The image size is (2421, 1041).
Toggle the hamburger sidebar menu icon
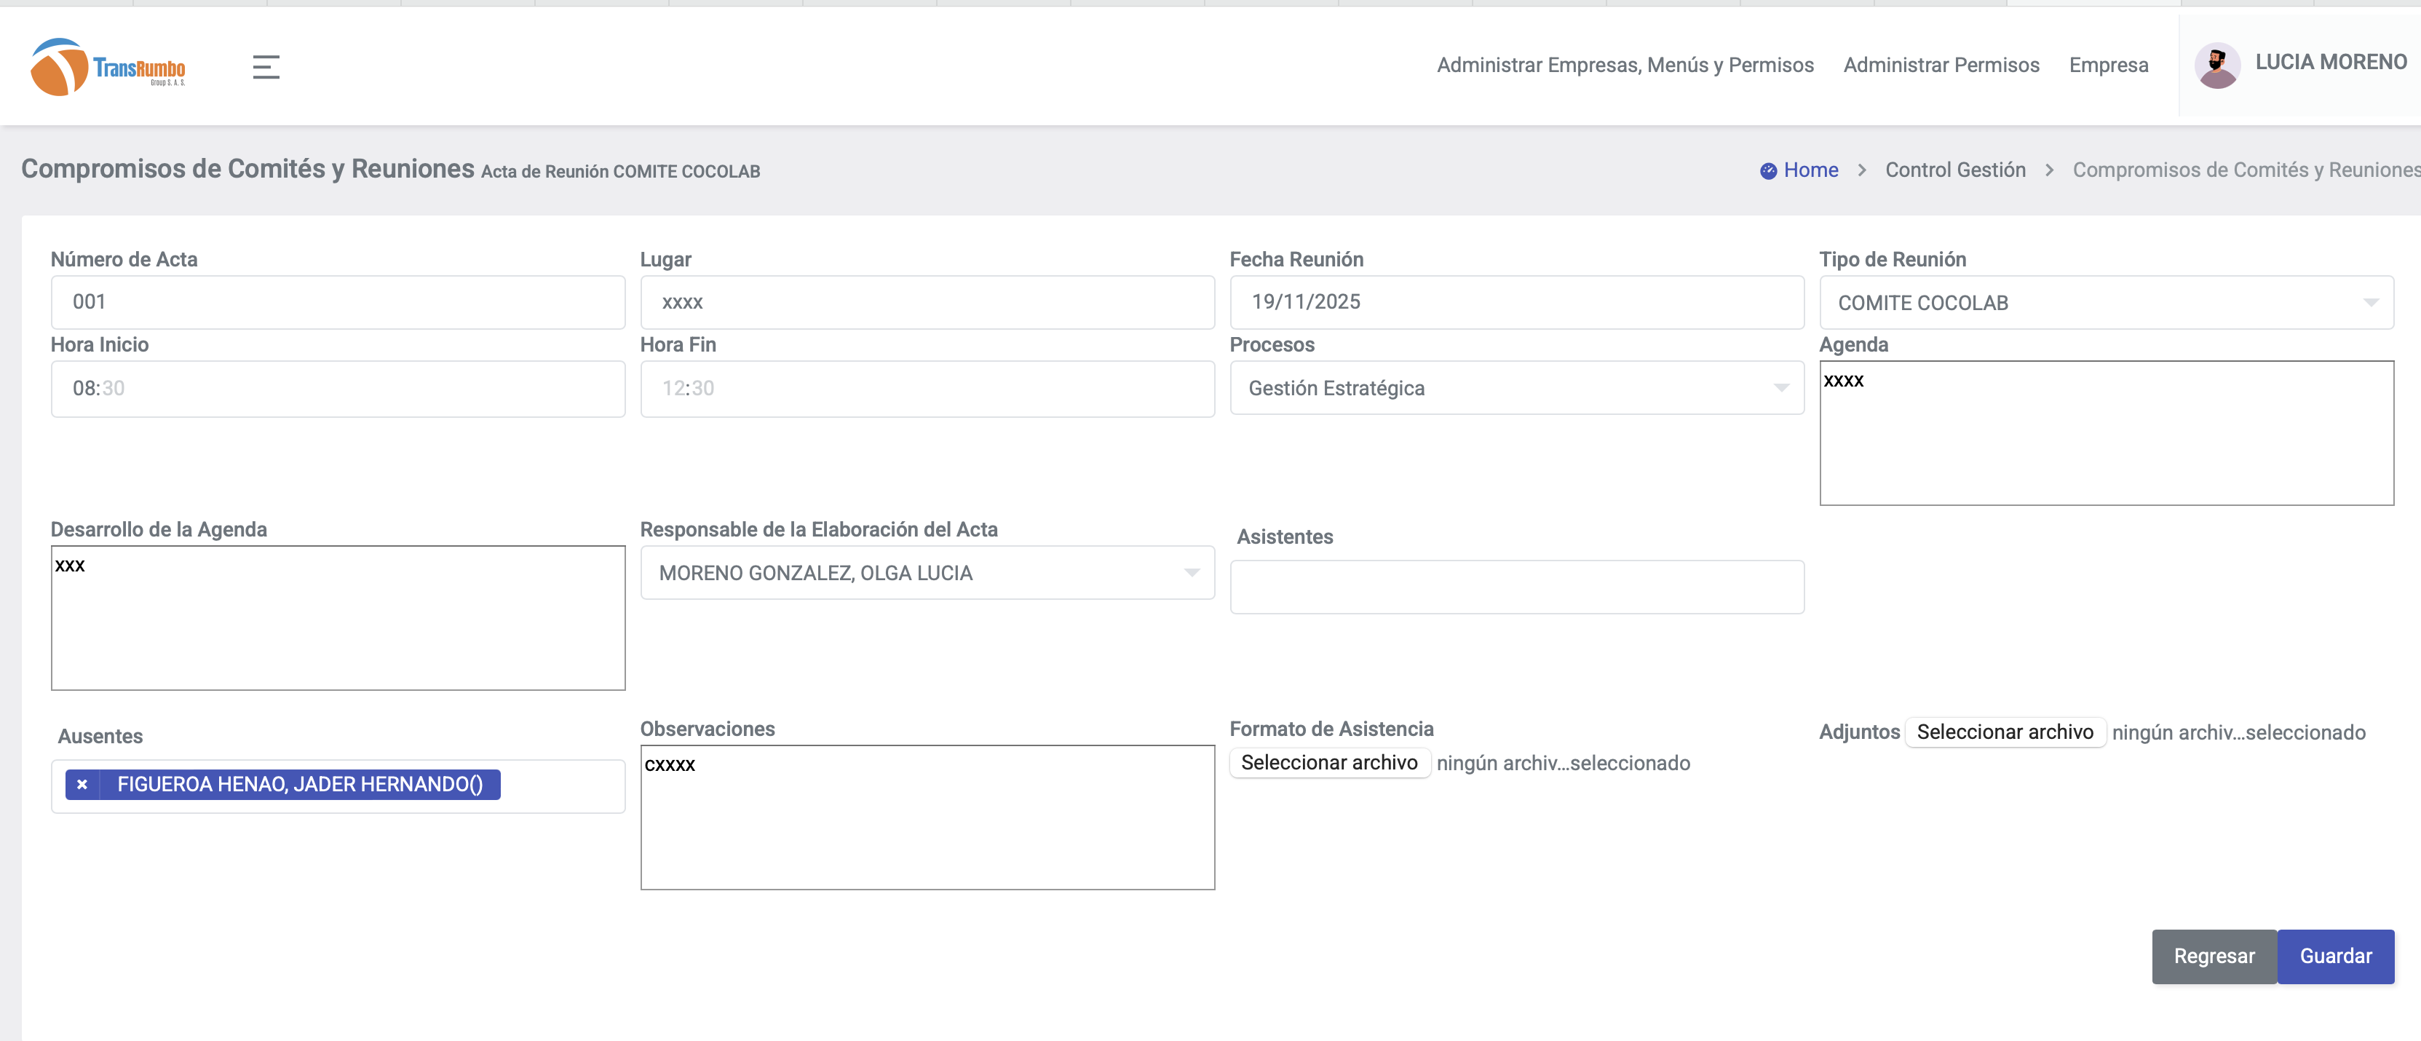click(x=266, y=67)
